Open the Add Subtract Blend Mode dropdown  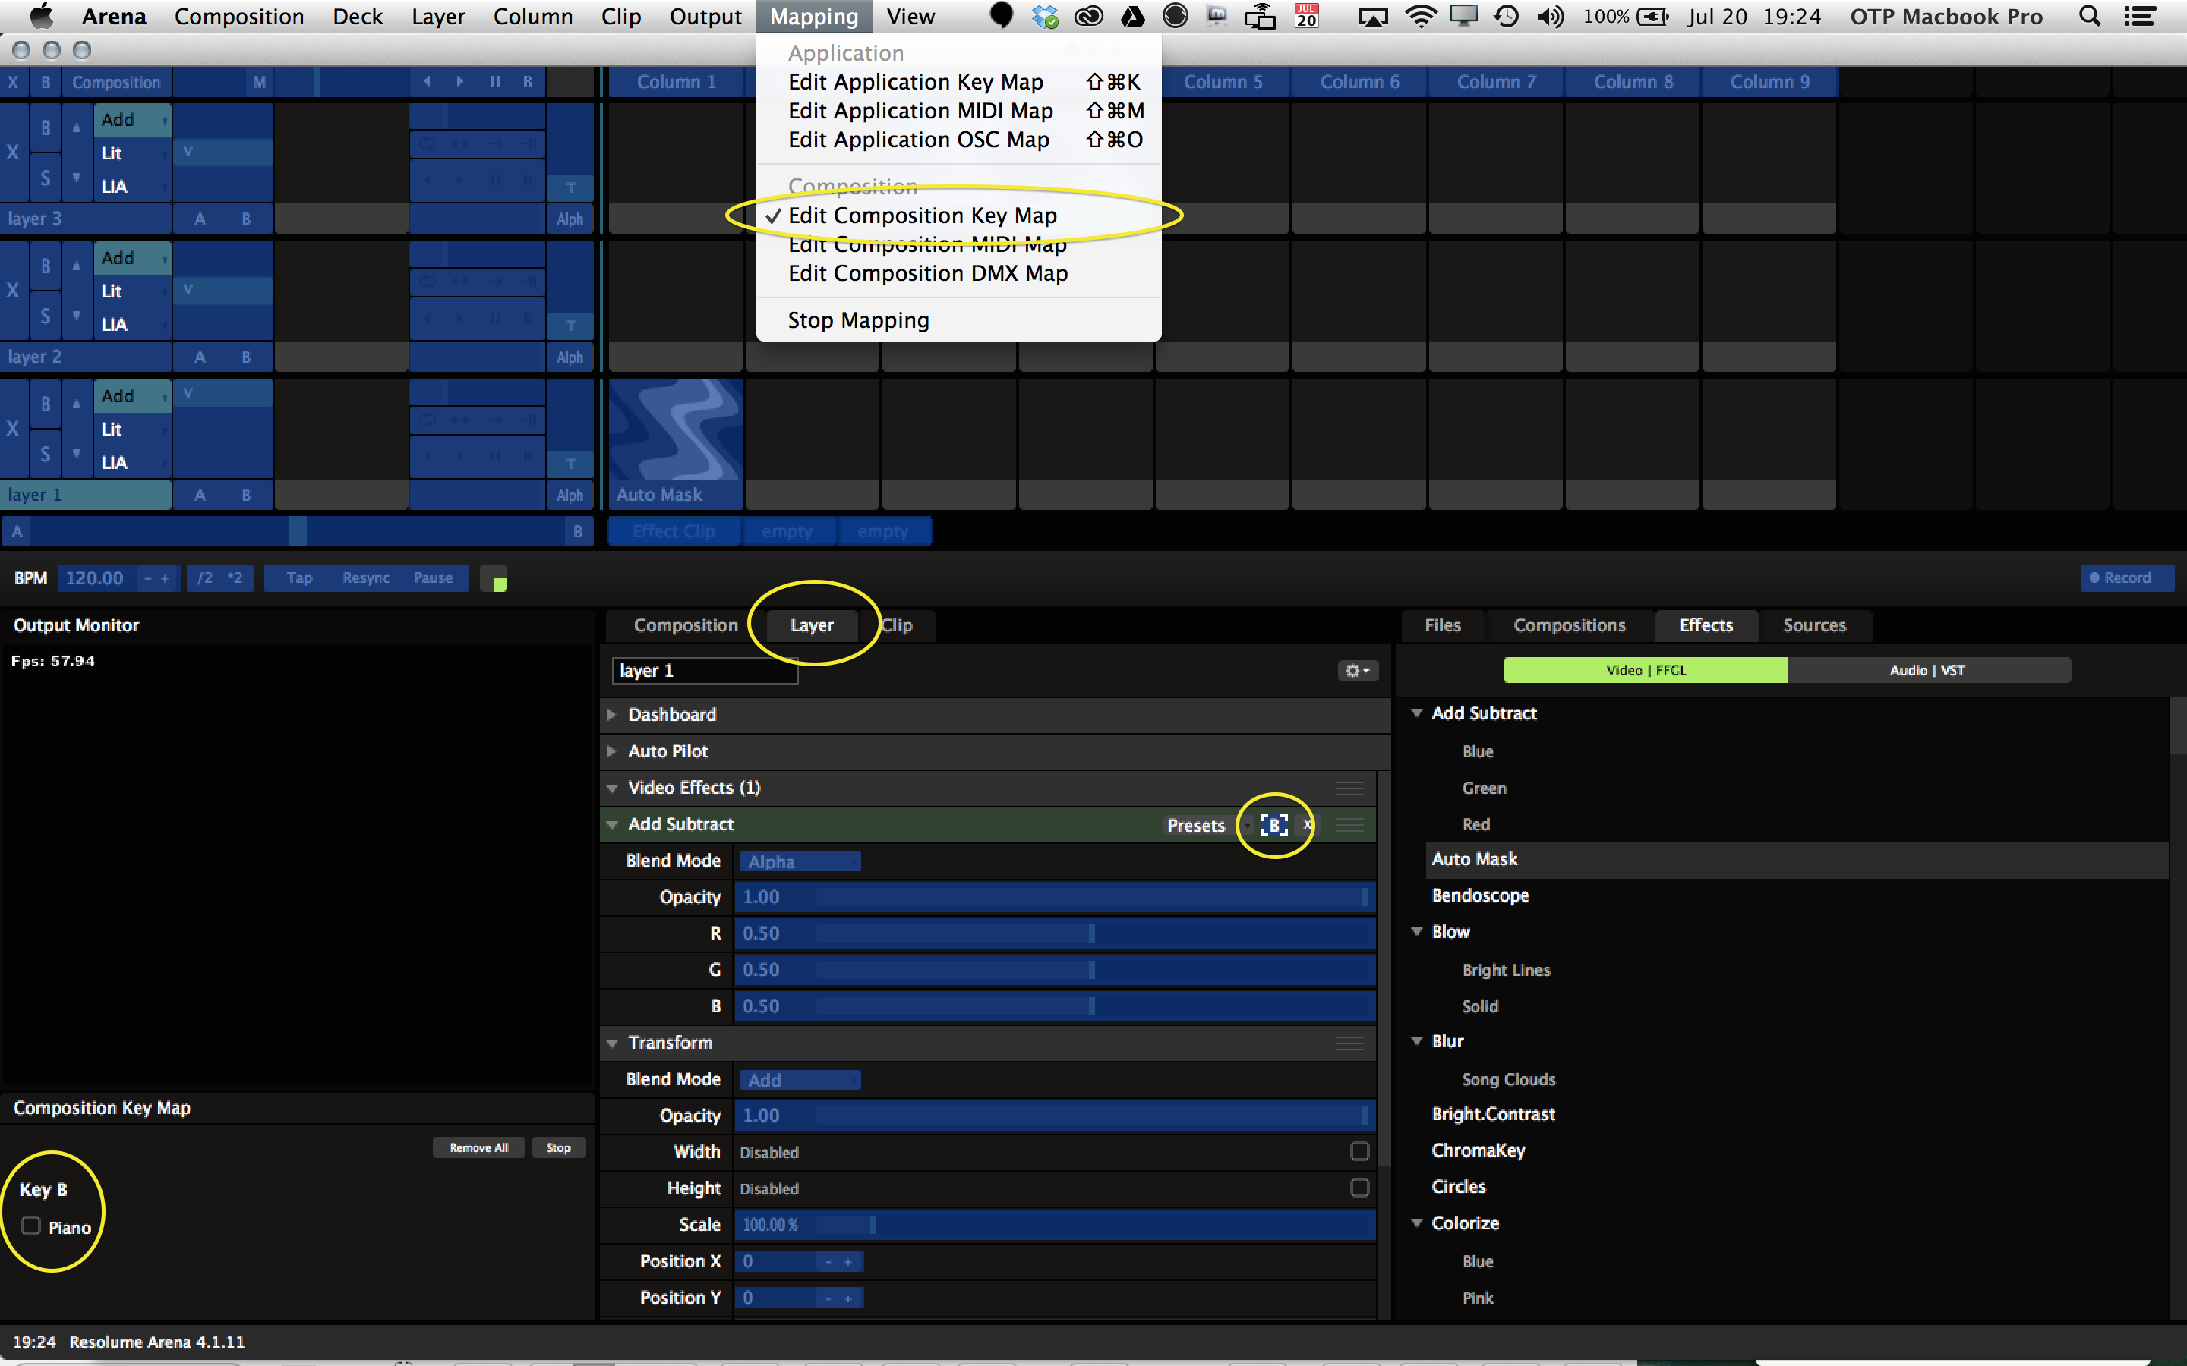[799, 861]
